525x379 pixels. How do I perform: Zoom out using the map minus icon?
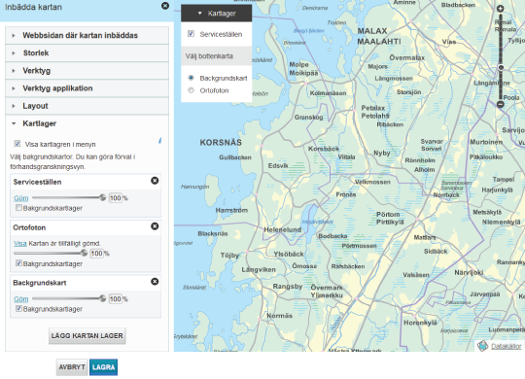tap(501, 104)
